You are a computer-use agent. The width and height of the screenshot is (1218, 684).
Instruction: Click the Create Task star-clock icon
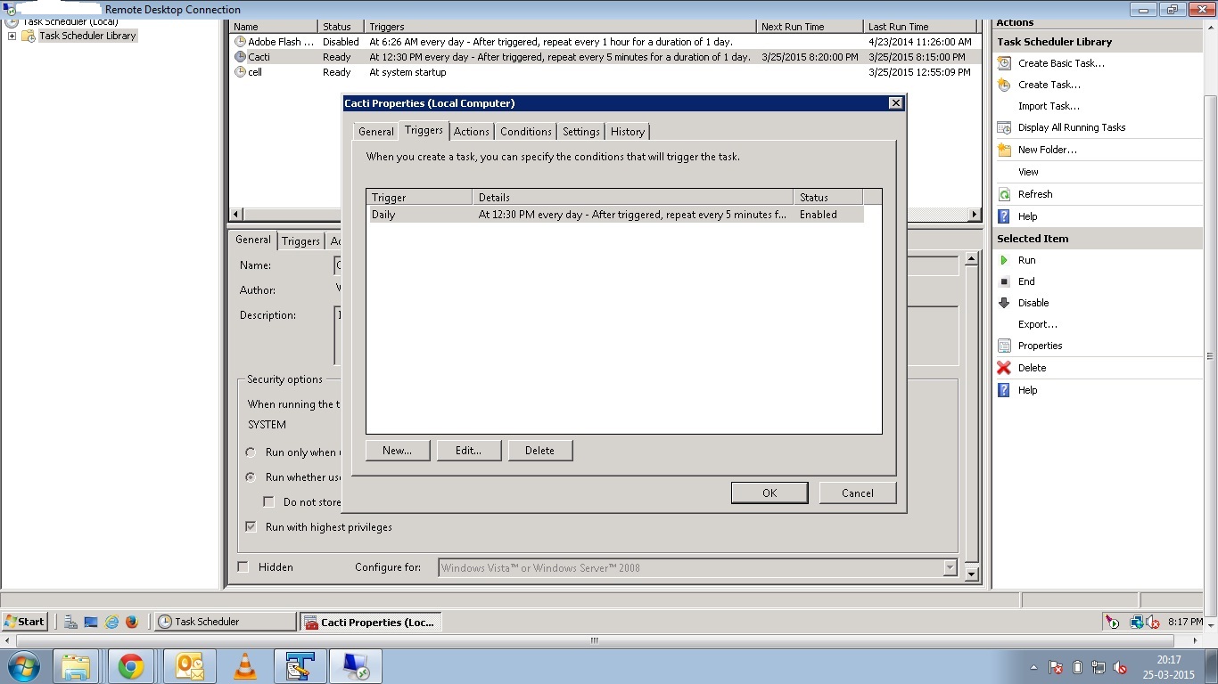pos(1004,85)
